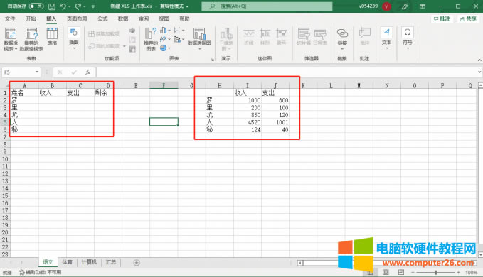This screenshot has height=277, width=483.
Task: Open Customize Quick Access Toolbar dropdown
Action: (x=93, y=6)
